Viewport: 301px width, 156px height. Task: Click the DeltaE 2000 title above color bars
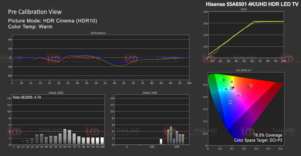(x=150, y=92)
